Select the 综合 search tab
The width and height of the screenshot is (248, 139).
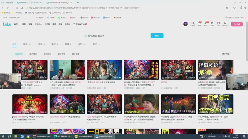point(14,44)
